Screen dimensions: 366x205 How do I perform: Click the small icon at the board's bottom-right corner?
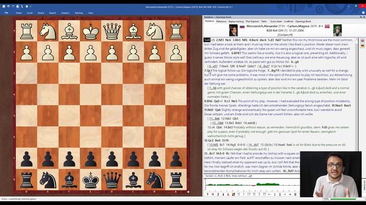pyautogui.click(x=188, y=192)
